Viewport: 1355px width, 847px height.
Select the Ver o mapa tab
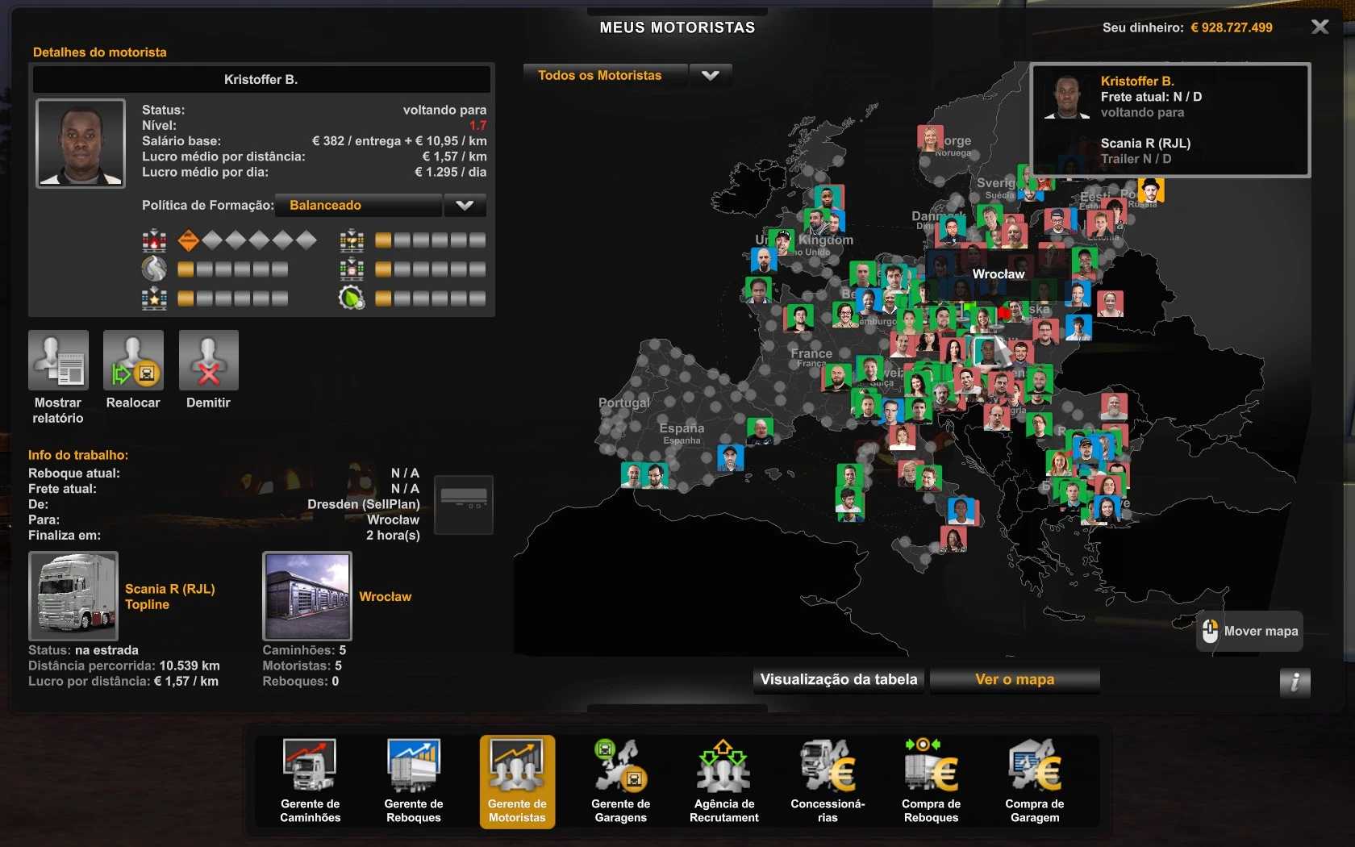tap(1014, 680)
